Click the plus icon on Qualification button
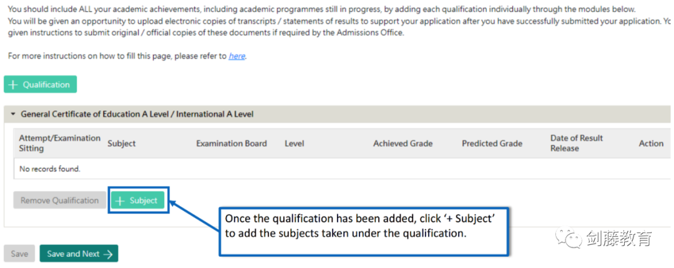Screen dimensions: 674x268 13,85
